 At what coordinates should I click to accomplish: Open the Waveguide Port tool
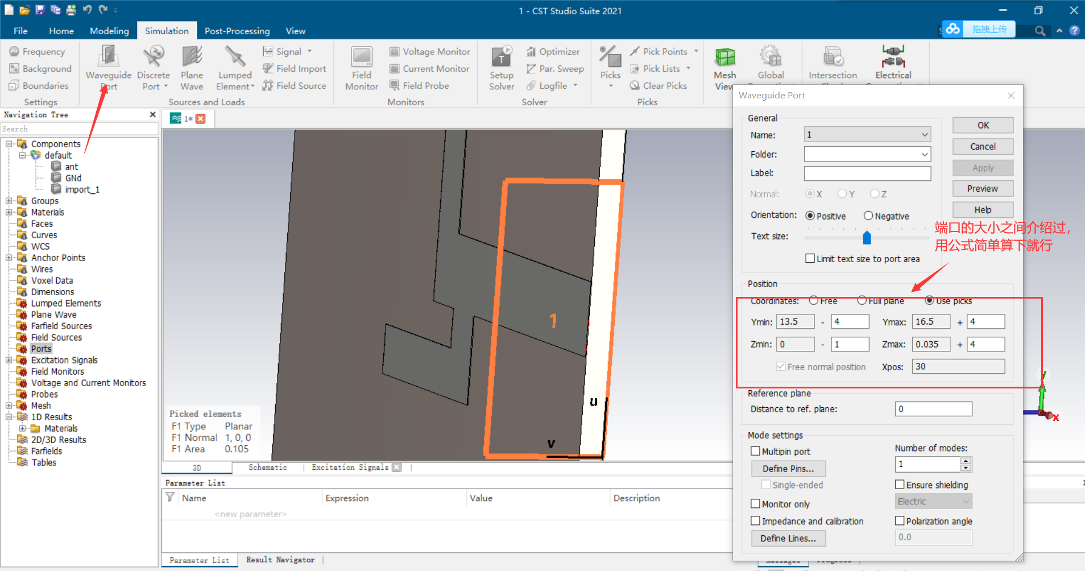coord(108,68)
